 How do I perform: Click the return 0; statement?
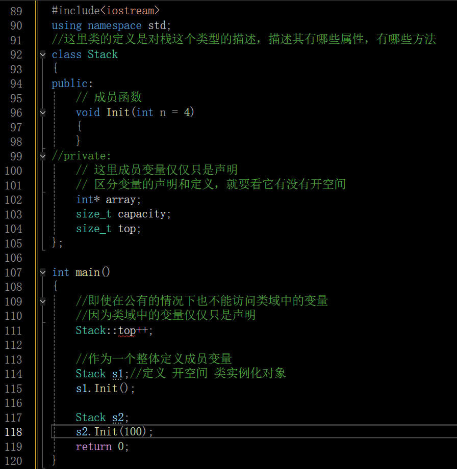tap(102, 446)
